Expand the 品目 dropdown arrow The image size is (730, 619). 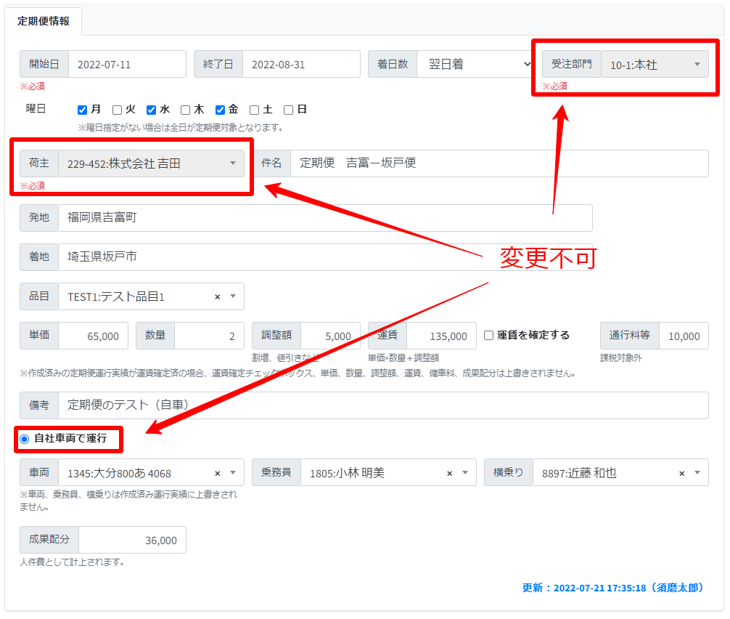click(233, 296)
